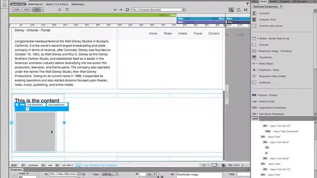Expand Responsive Image variants arrow
This screenshot has width=317, height=178.
(x=258, y=51)
